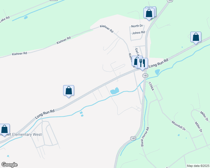Click the T596A road label
Screen dimensions: 210x168
coord(151,86)
